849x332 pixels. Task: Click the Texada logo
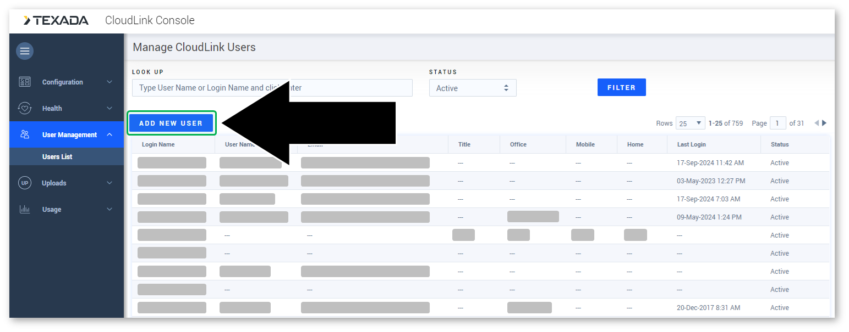click(56, 20)
